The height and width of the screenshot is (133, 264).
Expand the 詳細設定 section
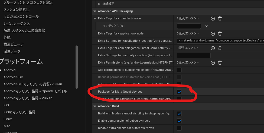point(99,4)
